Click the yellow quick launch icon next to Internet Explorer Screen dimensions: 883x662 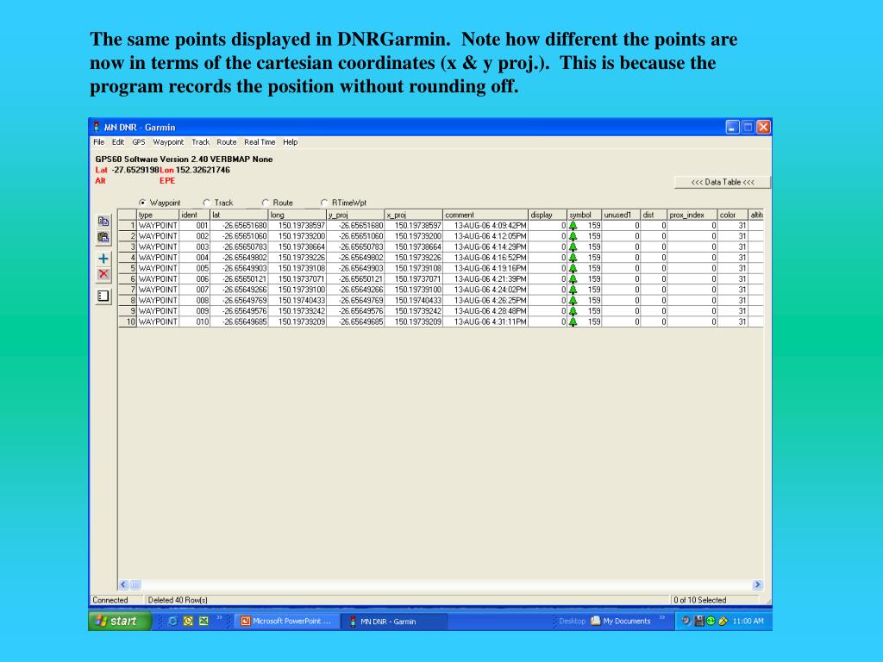click(188, 621)
